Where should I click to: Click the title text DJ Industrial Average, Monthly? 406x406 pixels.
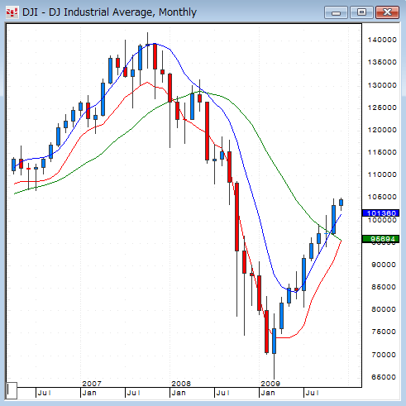click(x=123, y=12)
